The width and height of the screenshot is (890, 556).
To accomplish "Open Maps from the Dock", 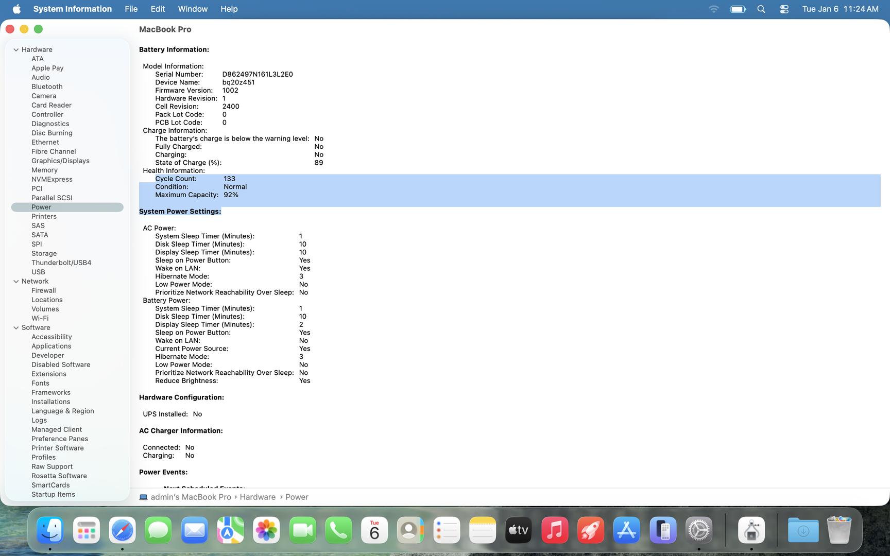I will pyautogui.click(x=230, y=530).
